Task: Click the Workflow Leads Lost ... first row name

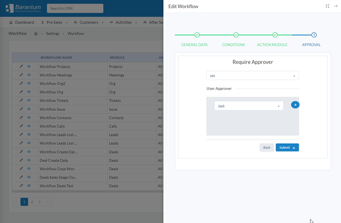Action: click(x=58, y=135)
